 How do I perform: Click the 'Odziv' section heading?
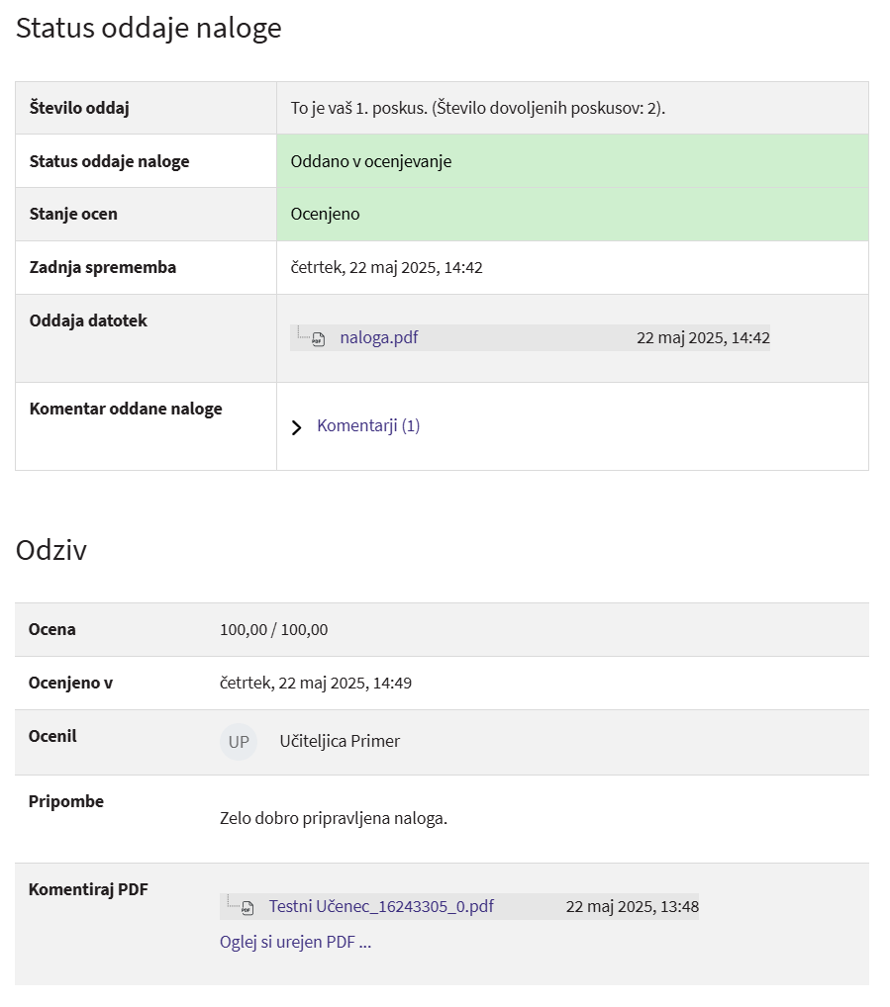click(x=51, y=550)
